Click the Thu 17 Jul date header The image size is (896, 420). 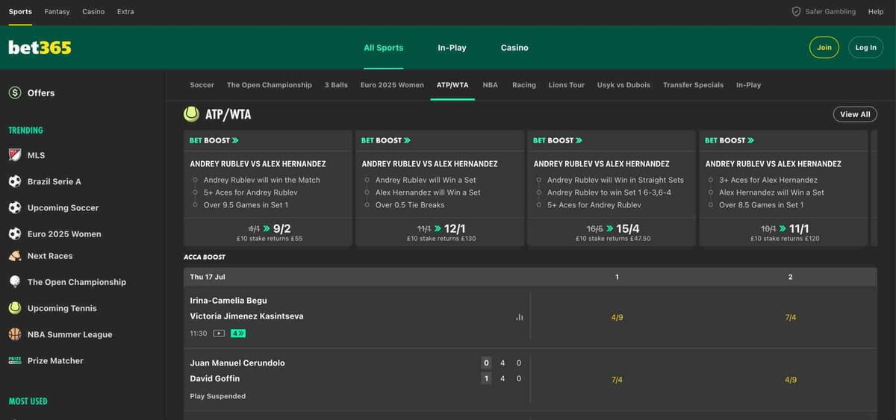(208, 277)
